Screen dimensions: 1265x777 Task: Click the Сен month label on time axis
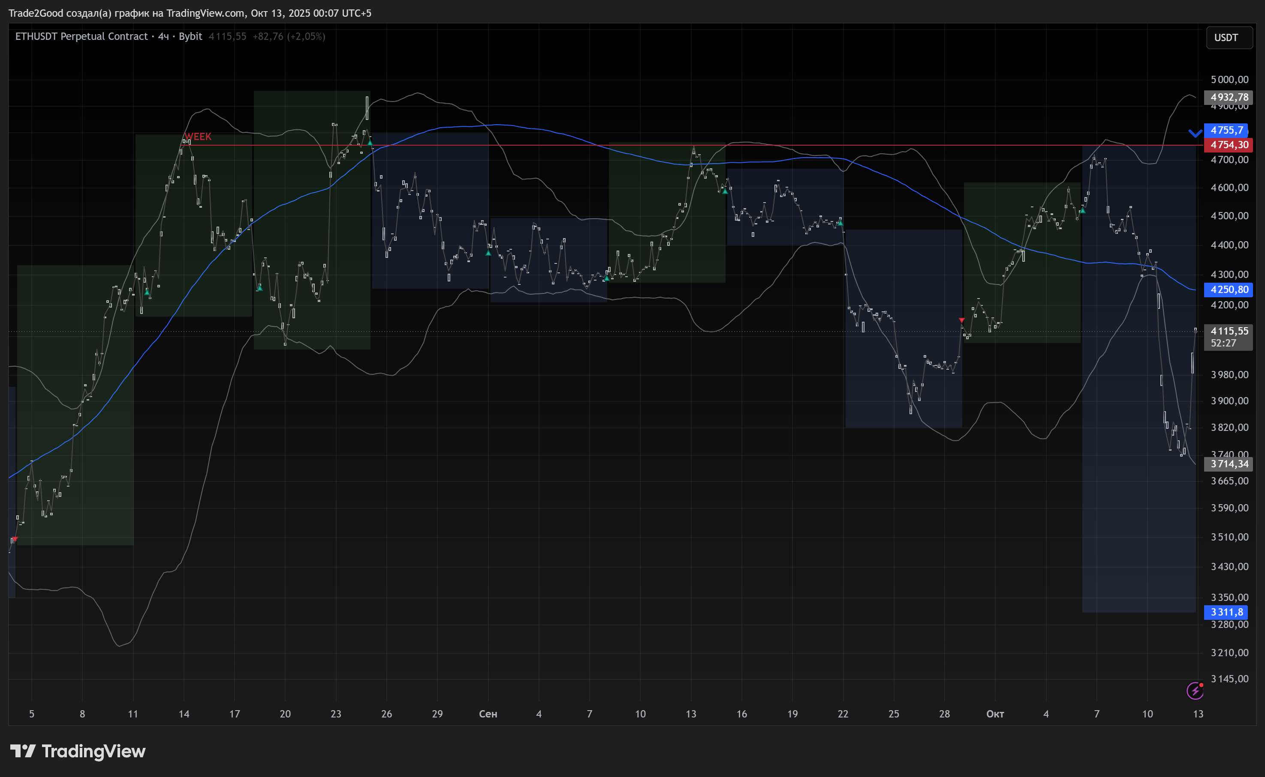(x=488, y=714)
